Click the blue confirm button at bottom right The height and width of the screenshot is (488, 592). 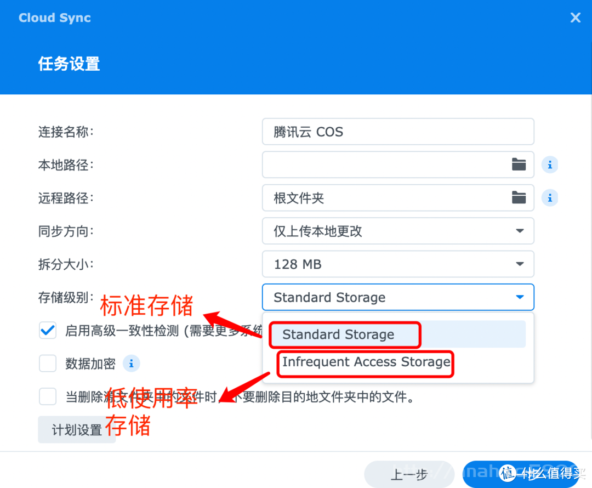pos(521,474)
